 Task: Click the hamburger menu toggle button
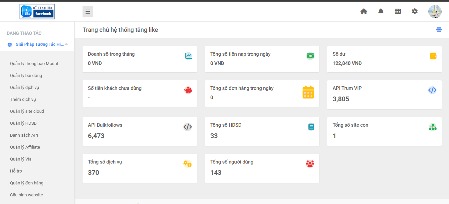88,12
